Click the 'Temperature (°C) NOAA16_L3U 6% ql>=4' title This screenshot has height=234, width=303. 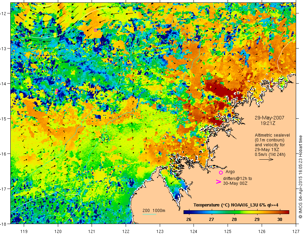(236, 205)
